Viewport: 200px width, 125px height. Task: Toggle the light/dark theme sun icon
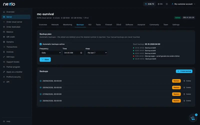click(x=167, y=4)
